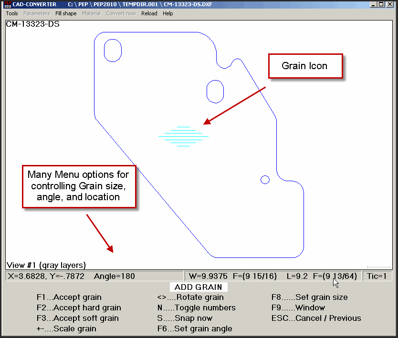Click the CAD-Converter app icon in title bar
Viewport: 398px width, 338px height.
click(x=7, y=4)
